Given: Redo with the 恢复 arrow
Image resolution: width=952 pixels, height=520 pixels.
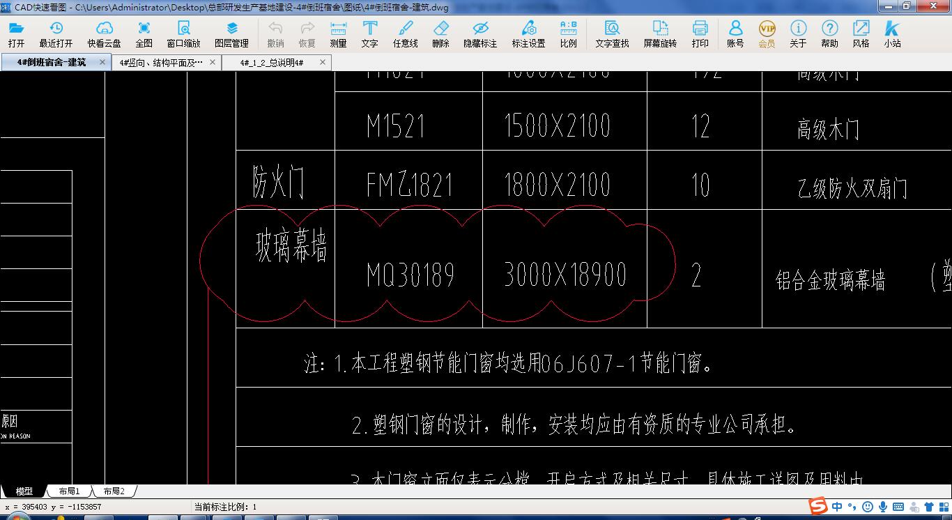Looking at the screenshot, I should coord(307,33).
